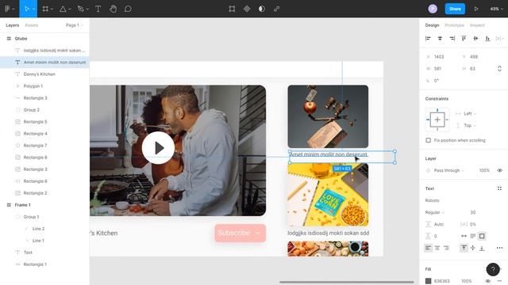Viewport: 508px width, 285px height.
Task: Click the Share button
Action: 455,9
